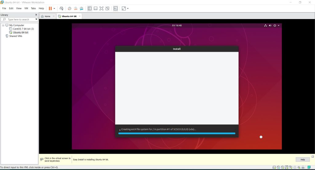Select Shared VMs in the library
Screen dimensions: 315x170
click(x=15, y=36)
